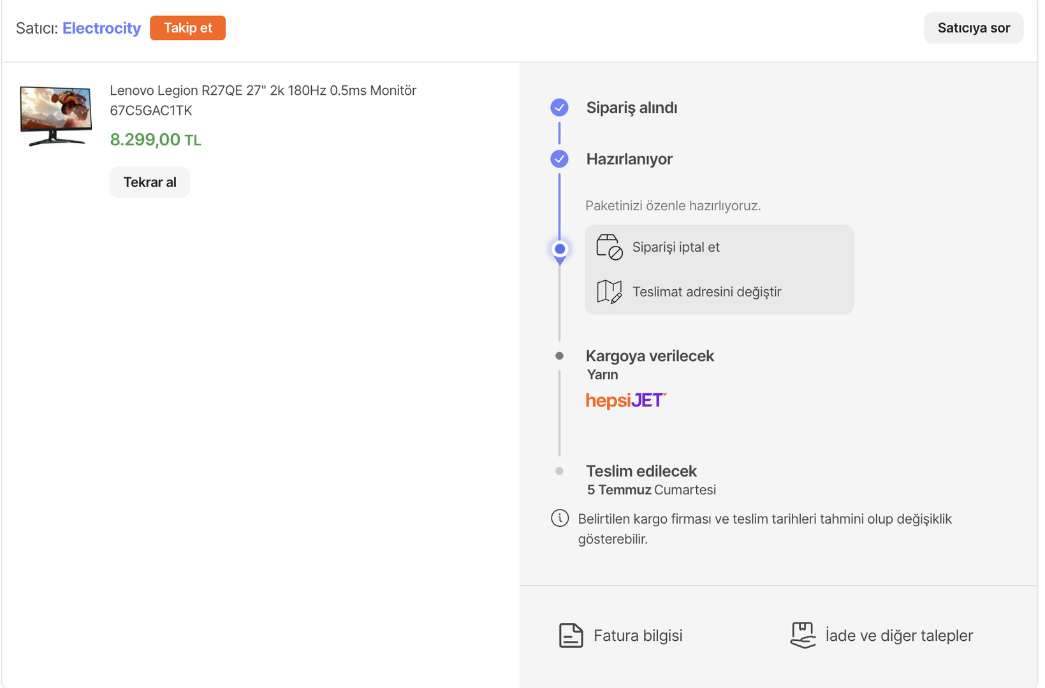Image resolution: width=1045 pixels, height=688 pixels.
Task: Click the Teslim edilecek timeline dot
Action: coord(559,471)
